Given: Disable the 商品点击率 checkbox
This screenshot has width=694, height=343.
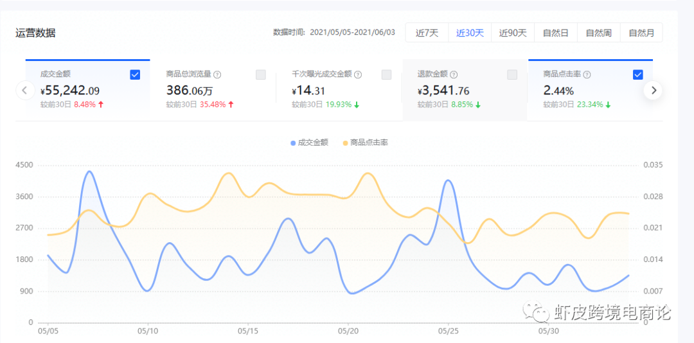Looking at the screenshot, I should point(637,75).
